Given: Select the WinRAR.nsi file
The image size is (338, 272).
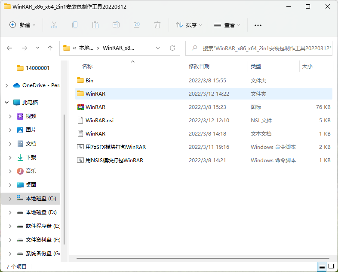Looking at the screenshot, I should click(x=204, y=121).
